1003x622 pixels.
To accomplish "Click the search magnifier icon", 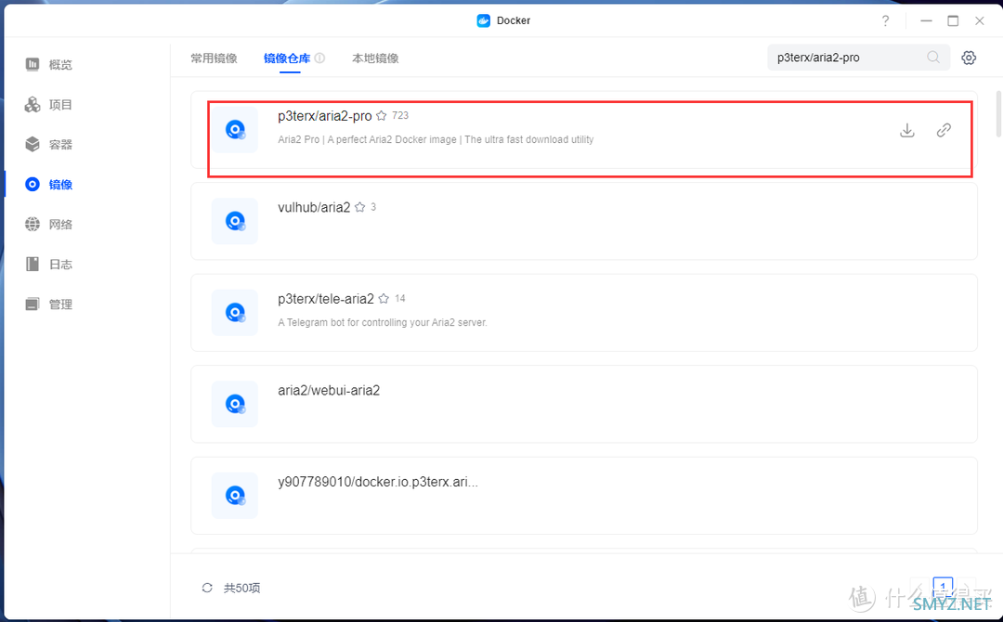I will pos(933,58).
